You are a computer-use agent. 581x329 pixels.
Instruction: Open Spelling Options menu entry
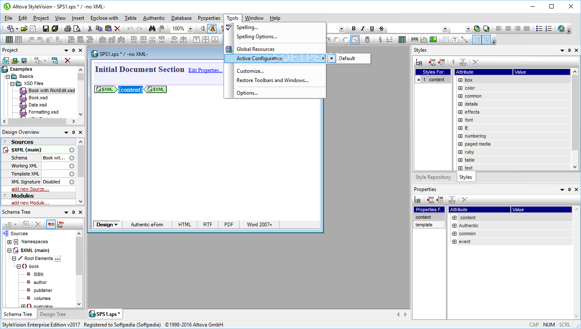[x=257, y=37]
